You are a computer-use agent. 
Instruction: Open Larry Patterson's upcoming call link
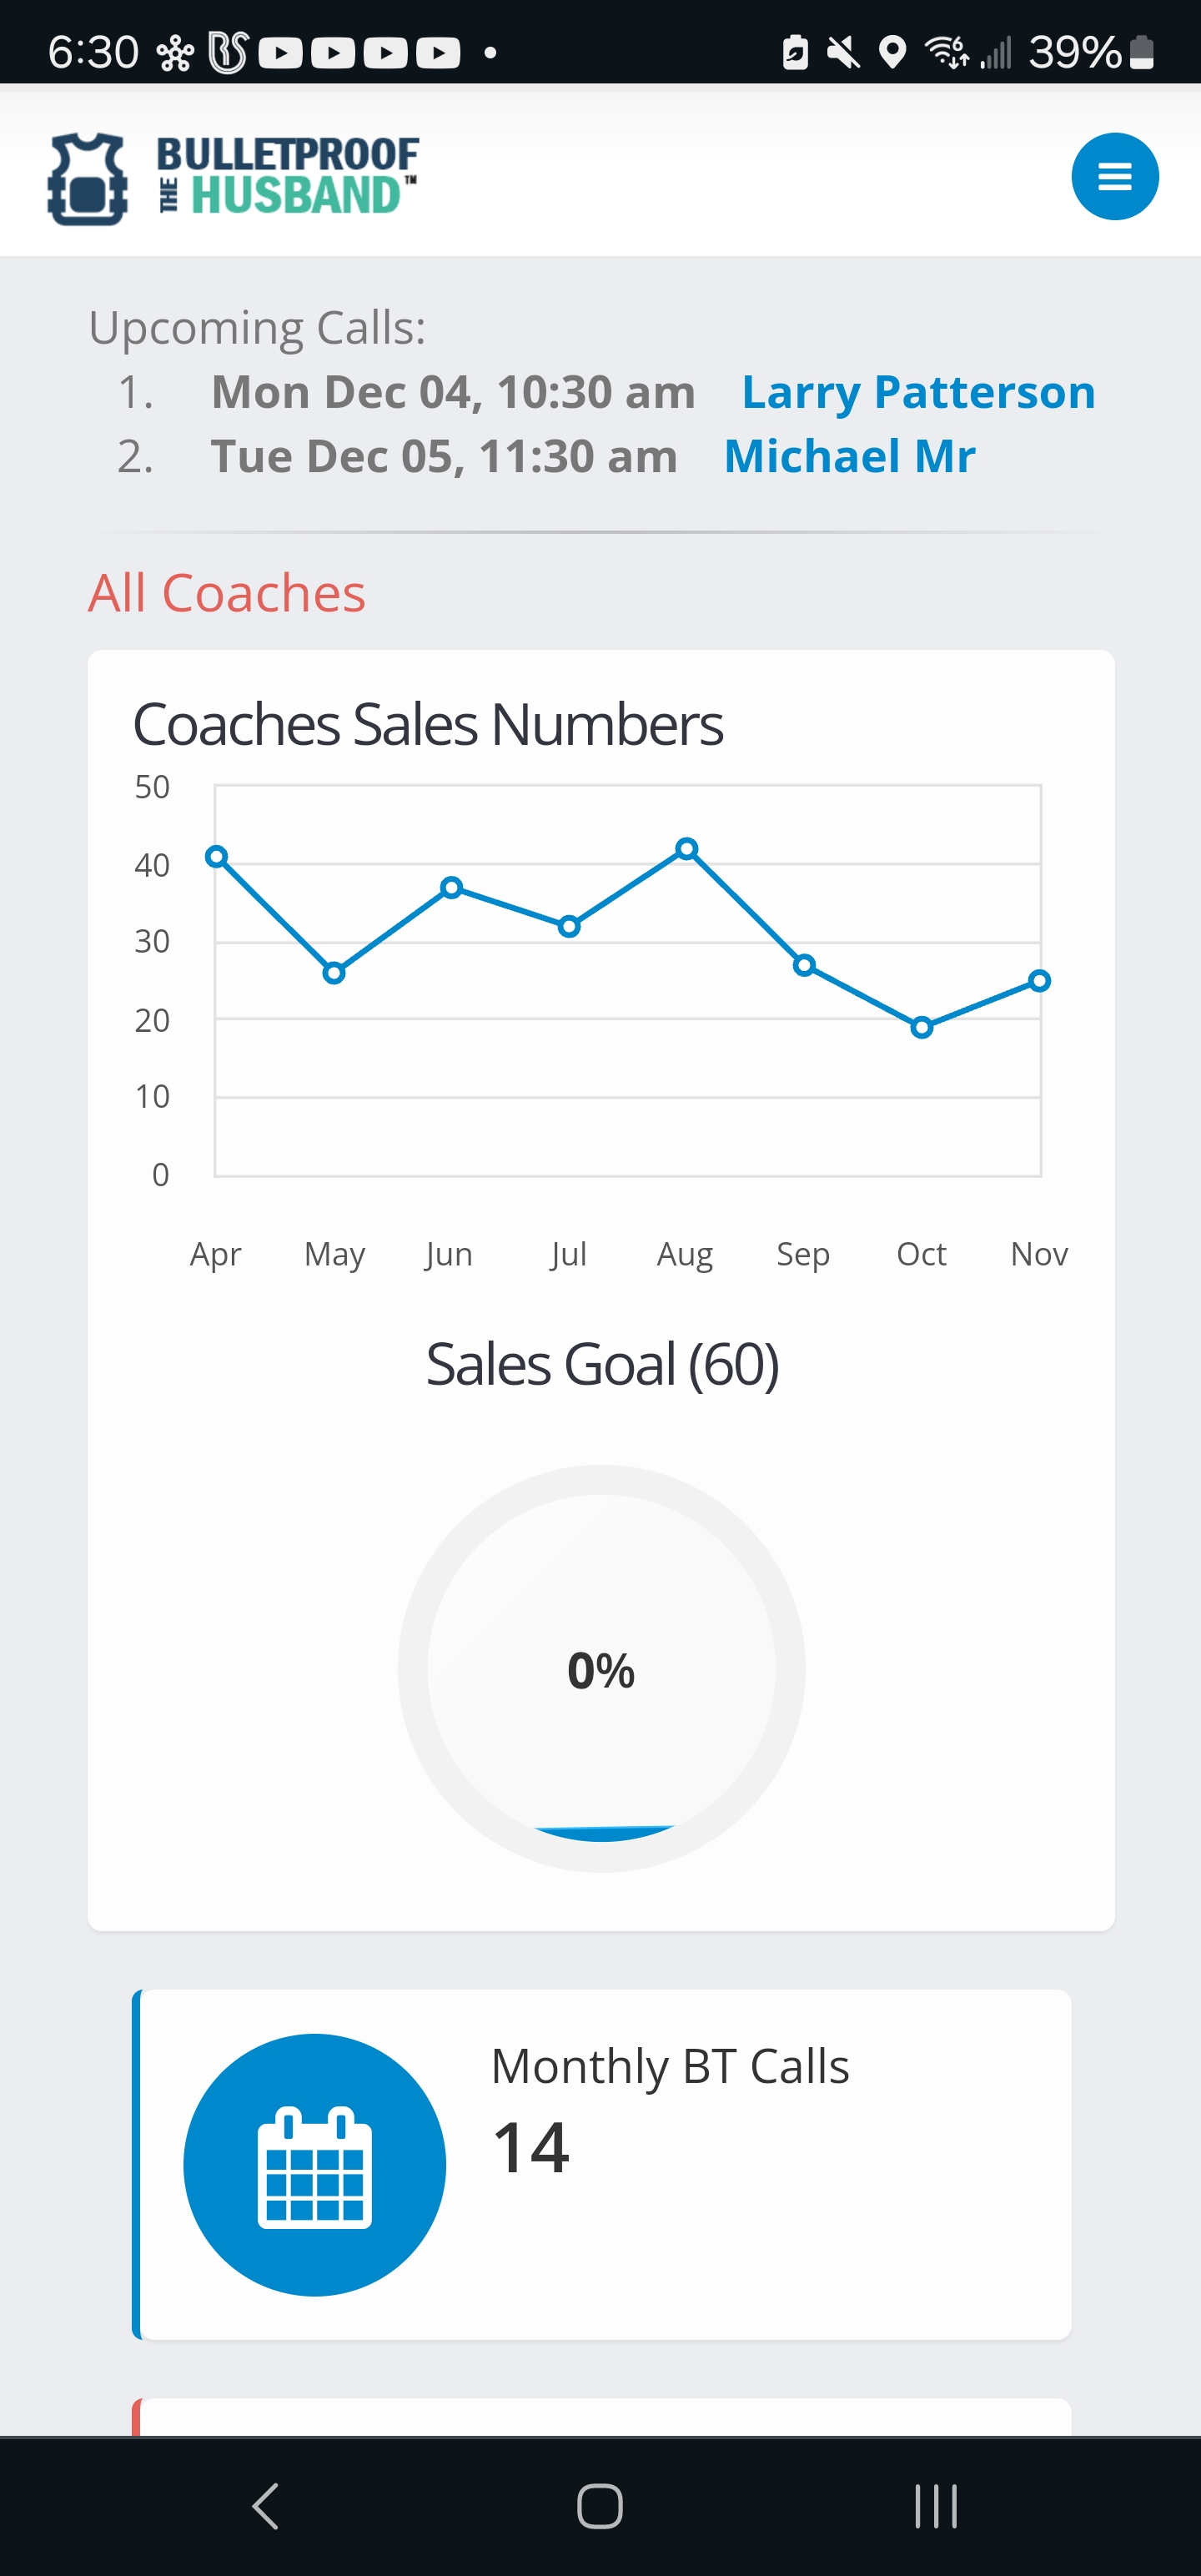click(x=918, y=392)
